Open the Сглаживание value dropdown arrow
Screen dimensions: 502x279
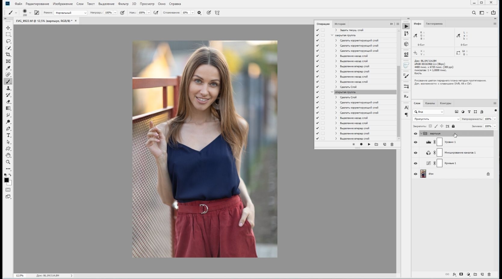pyautogui.click(x=192, y=13)
